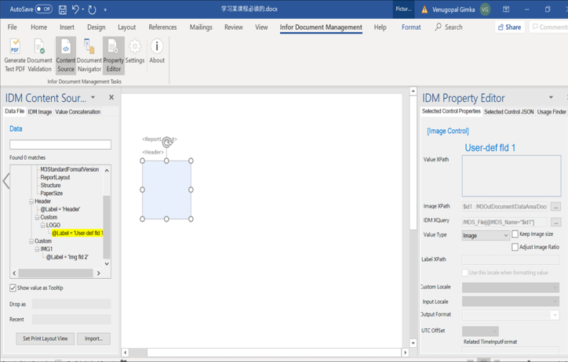Click the Property Editor ribbon icon
This screenshot has height=362, width=568.
point(113,49)
